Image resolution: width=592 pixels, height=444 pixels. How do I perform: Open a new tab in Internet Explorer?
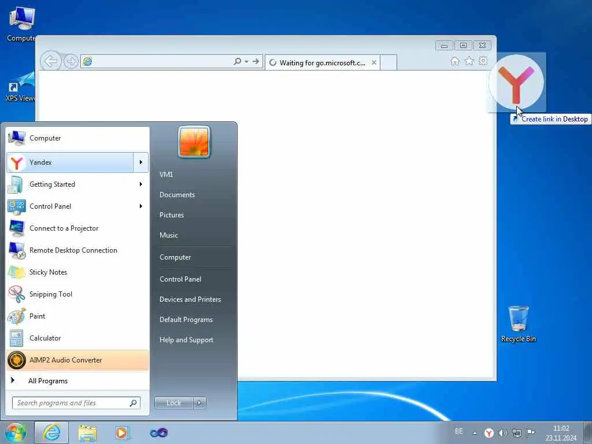point(388,62)
